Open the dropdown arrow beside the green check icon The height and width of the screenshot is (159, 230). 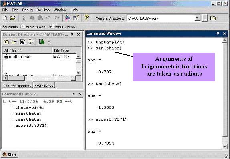coord(49,42)
